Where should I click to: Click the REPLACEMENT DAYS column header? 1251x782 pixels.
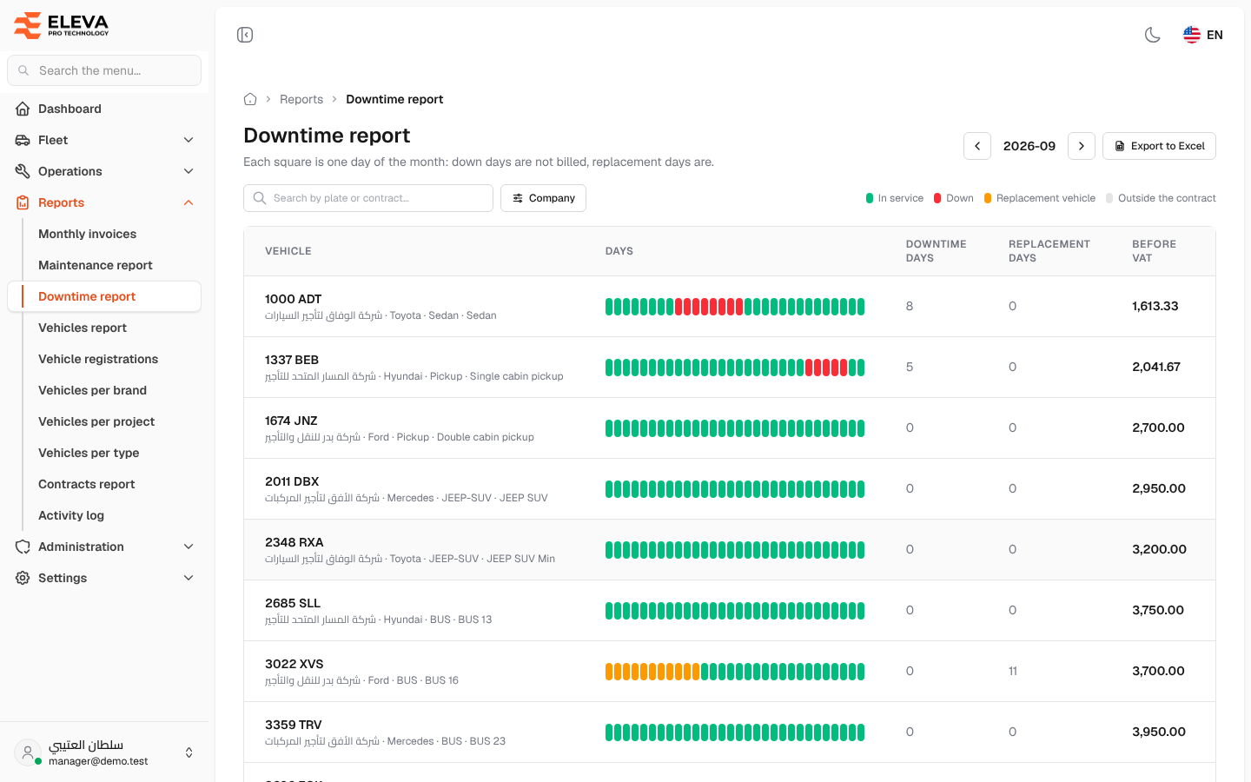1049,251
